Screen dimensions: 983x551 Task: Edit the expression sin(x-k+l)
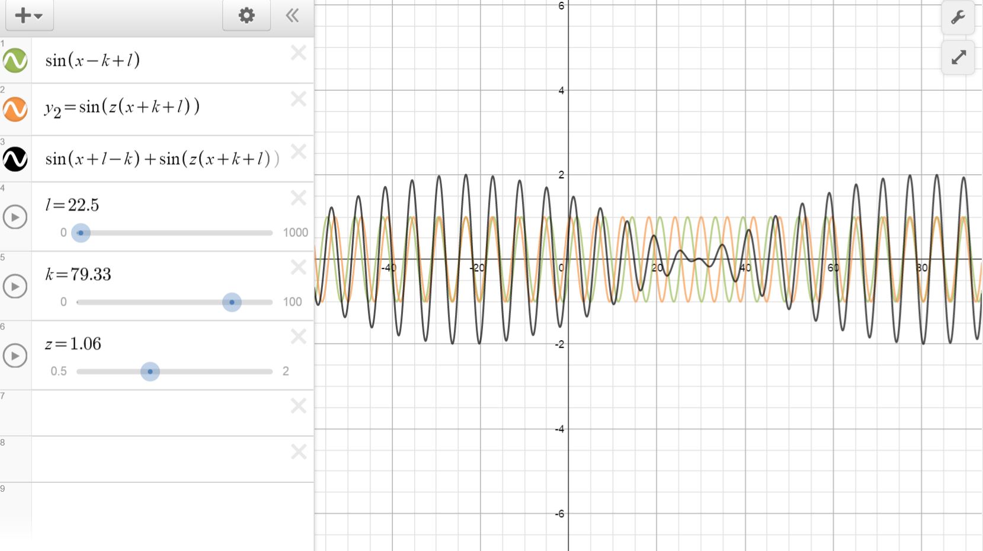(x=93, y=60)
